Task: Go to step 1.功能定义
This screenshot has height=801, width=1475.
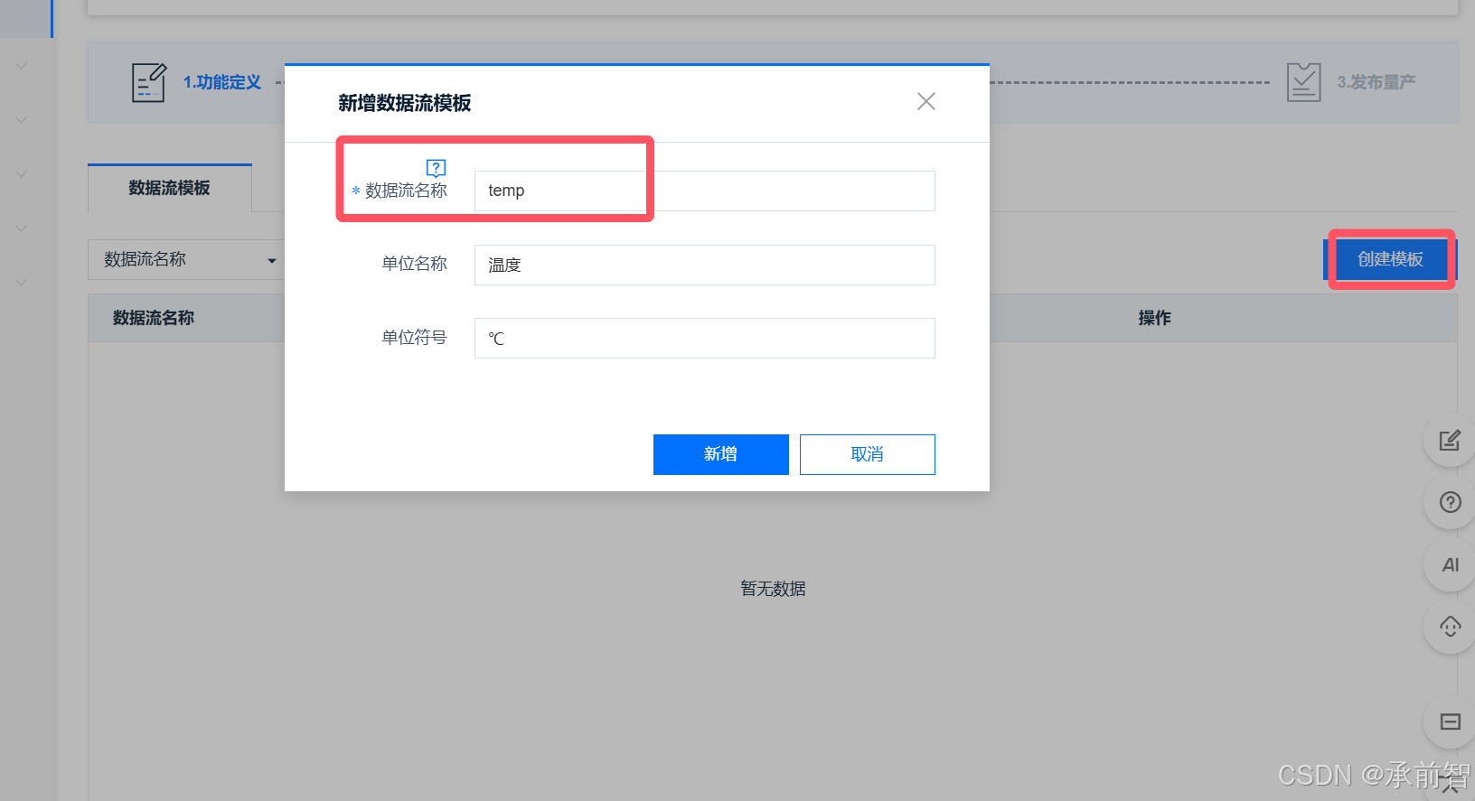Action: (222, 82)
